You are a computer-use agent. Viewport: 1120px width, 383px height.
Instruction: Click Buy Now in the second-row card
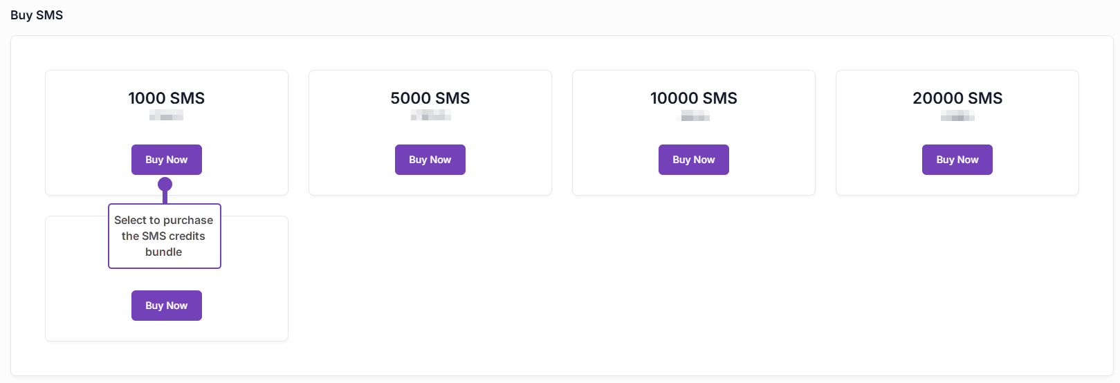(166, 306)
